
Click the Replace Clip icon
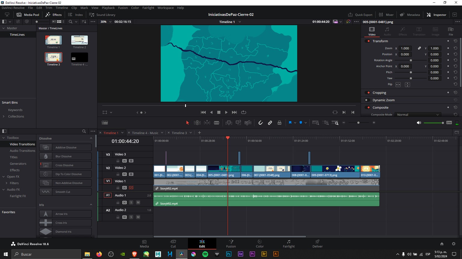(248, 123)
